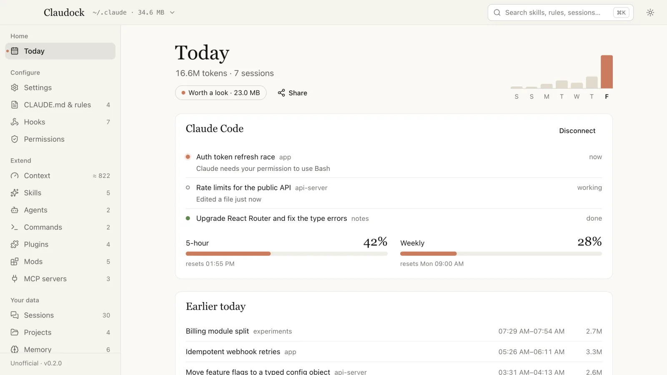Open Idempotent webhook retries session row
The height and width of the screenshot is (375, 667).
[394, 352]
